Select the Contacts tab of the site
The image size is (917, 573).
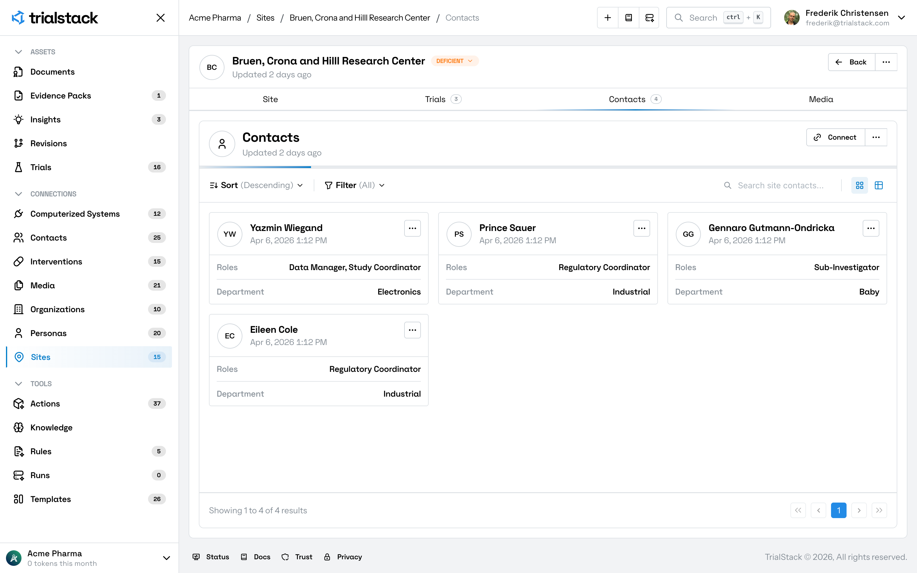(635, 99)
